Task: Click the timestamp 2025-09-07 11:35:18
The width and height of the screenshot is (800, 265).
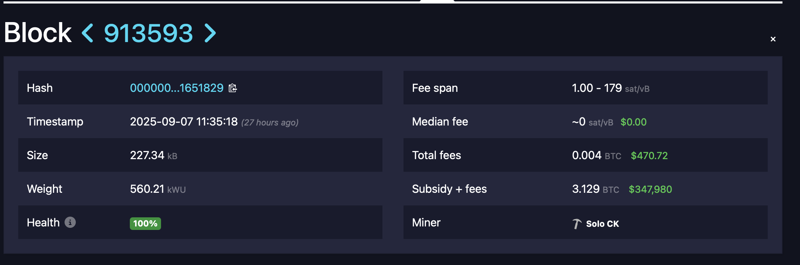Action: pyautogui.click(x=184, y=122)
